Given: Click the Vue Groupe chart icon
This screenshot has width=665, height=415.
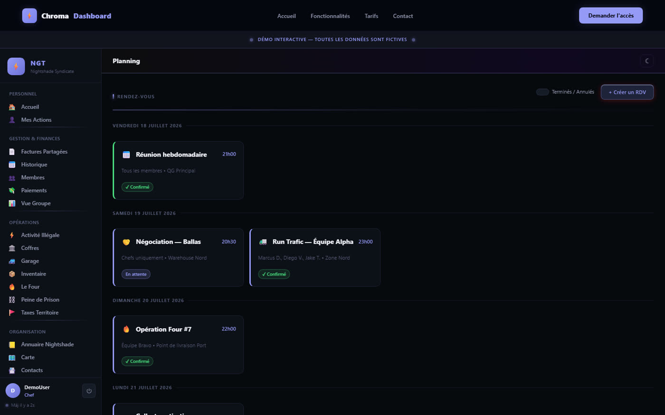Looking at the screenshot, I should click(12, 203).
